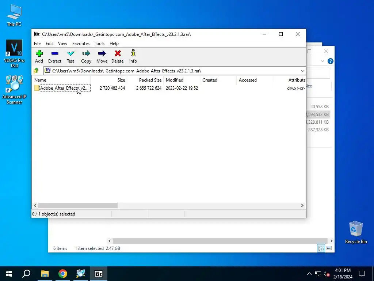The width and height of the screenshot is (374, 281).
Task: Click the Explorer window search box
Action: pyautogui.click(x=318, y=73)
